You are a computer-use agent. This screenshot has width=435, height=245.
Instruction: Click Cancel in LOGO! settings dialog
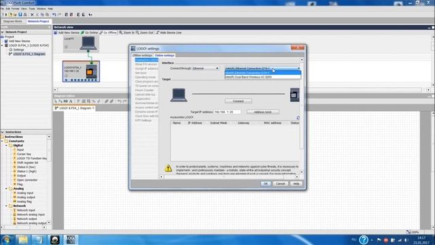pos(281,184)
